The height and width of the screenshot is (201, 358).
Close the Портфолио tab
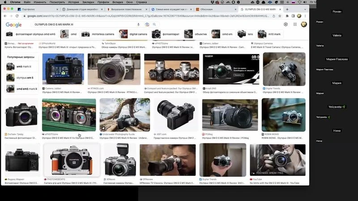point(57,9)
